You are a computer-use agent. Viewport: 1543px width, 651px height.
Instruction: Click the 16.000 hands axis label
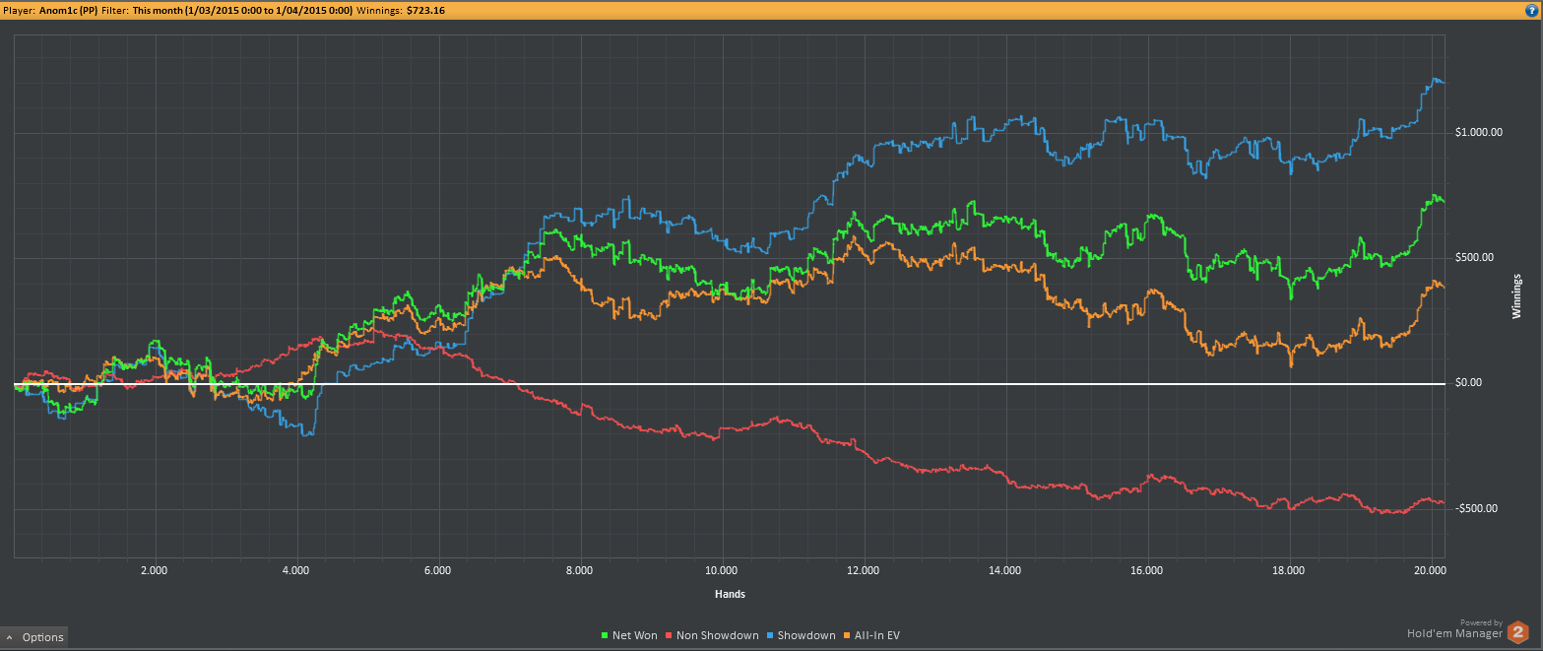[x=1147, y=570]
